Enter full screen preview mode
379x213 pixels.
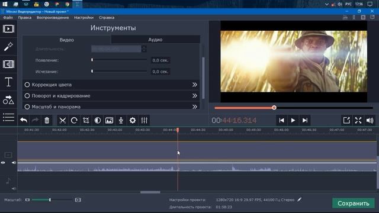click(358, 120)
